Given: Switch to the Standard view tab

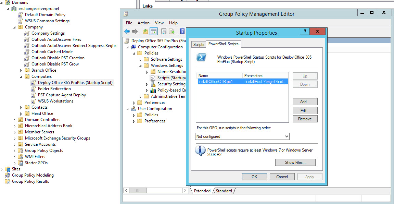Looking at the screenshot, I should click(224, 191).
